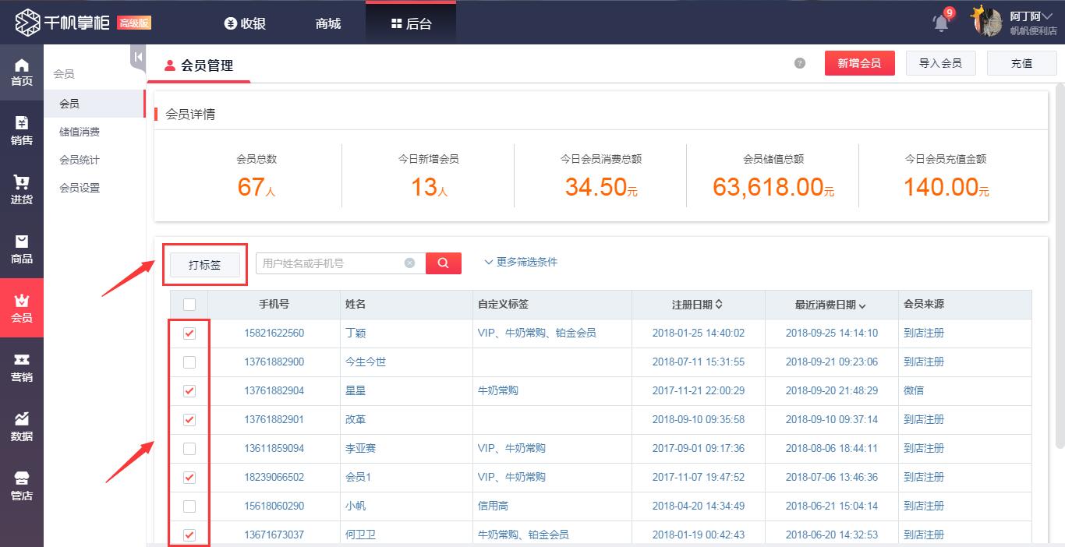The width and height of the screenshot is (1065, 547).
Task: Switch to the 商城 mall tab
Action: [328, 23]
